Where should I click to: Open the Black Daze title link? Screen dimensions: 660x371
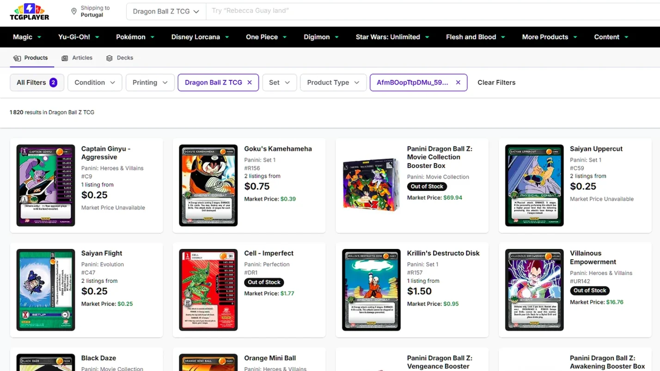coord(99,358)
